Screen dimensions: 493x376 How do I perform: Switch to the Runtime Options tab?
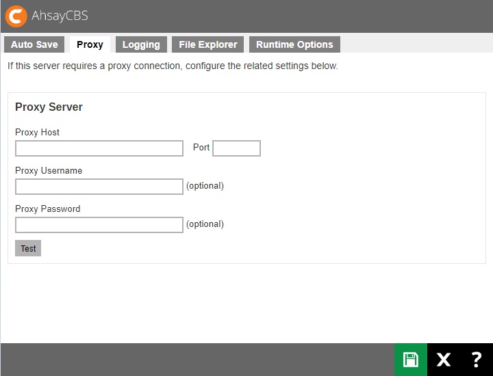(x=294, y=44)
